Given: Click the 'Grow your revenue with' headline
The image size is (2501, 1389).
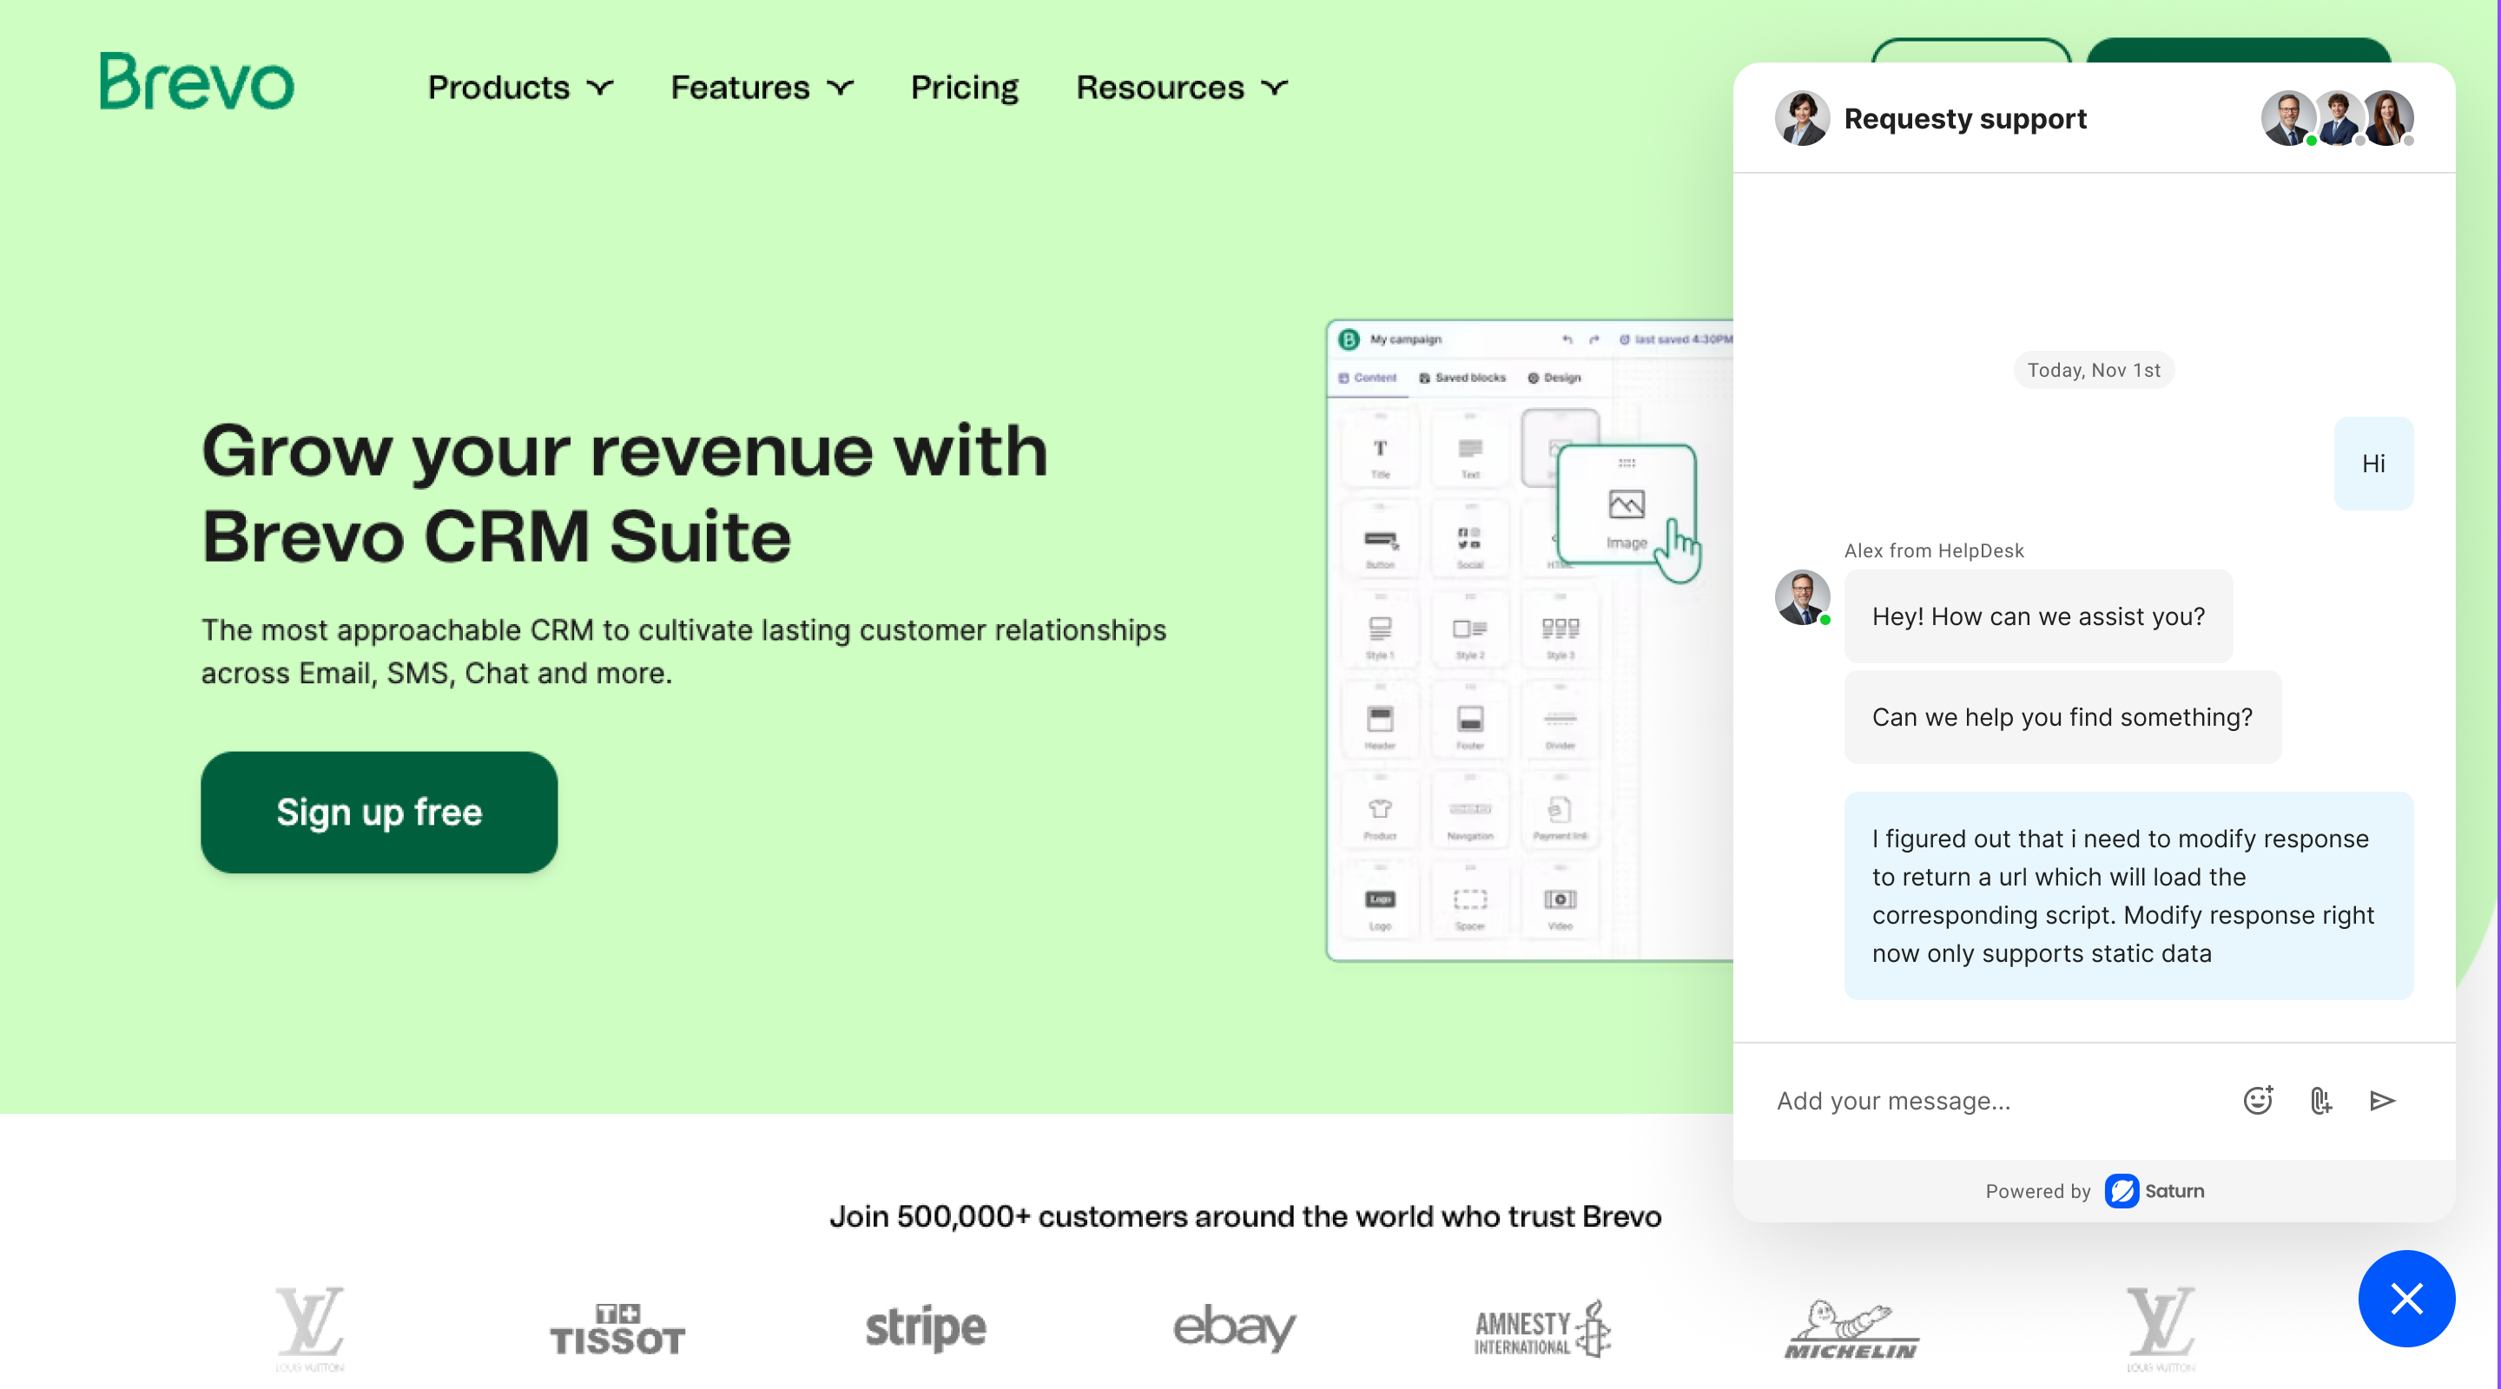Looking at the screenshot, I should 624,451.
